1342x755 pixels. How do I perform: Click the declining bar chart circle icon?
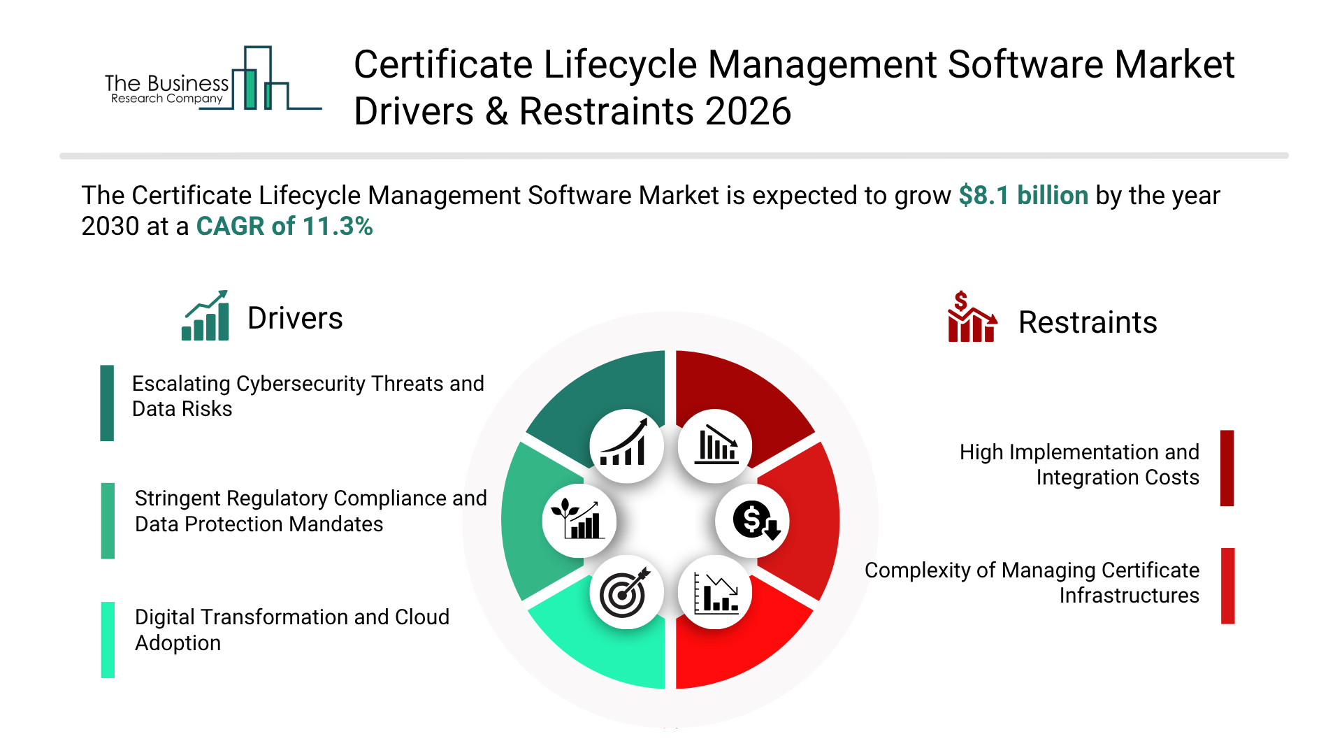point(715,445)
